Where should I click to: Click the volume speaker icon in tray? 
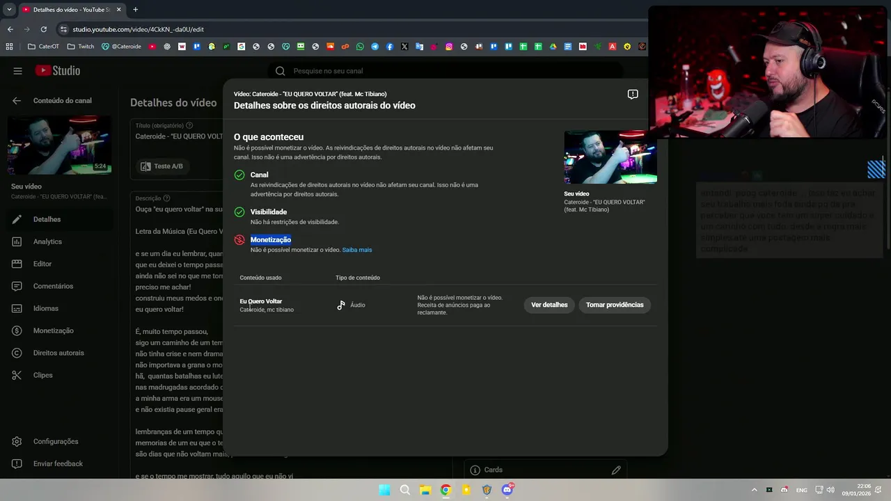coord(830,490)
